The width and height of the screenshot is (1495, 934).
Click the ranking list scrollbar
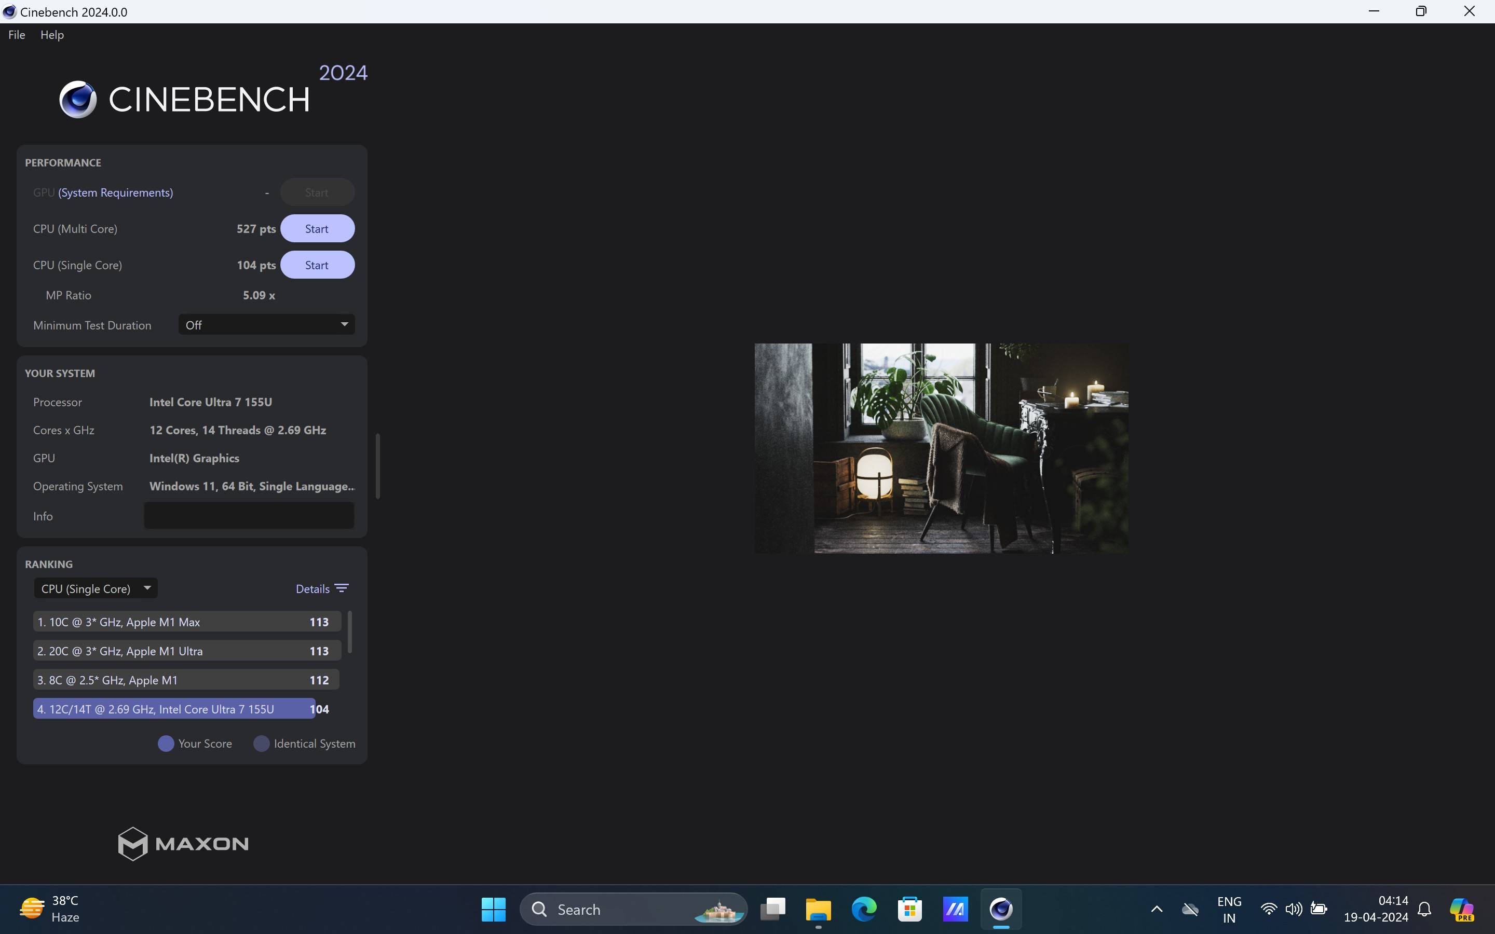[350, 631]
